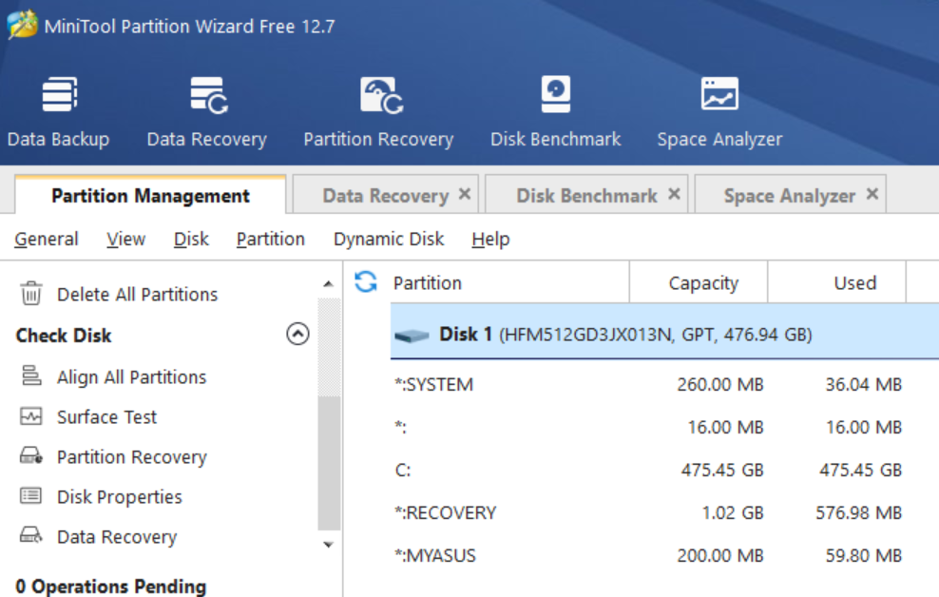This screenshot has height=597, width=939.
Task: Open the View menu
Action: pyautogui.click(x=126, y=239)
